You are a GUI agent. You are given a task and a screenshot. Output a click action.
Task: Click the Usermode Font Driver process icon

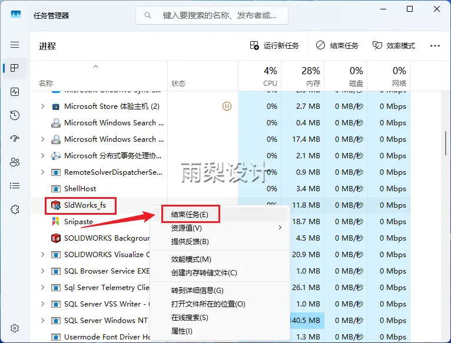tap(55, 337)
